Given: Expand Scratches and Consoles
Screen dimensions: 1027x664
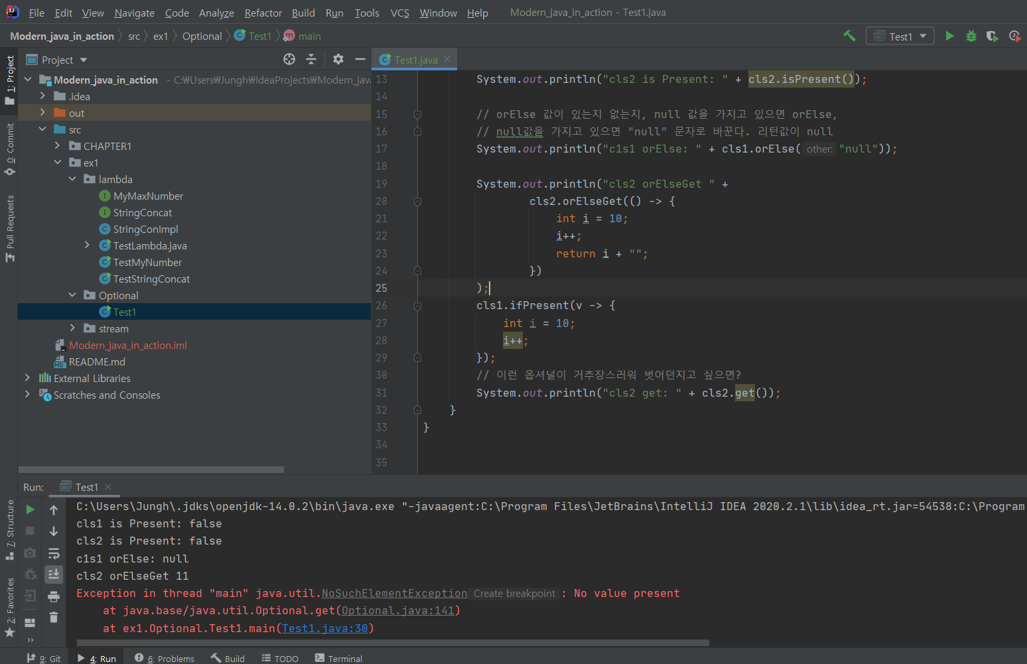Looking at the screenshot, I should [x=27, y=395].
